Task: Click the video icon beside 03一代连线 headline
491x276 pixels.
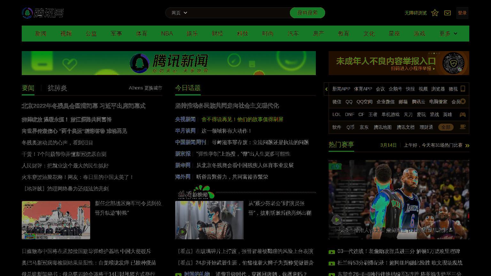Action: pos(332,252)
